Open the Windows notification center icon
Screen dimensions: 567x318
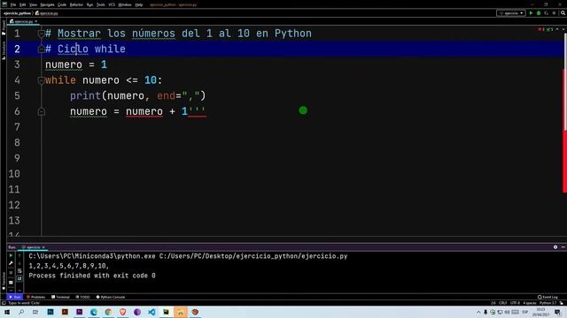[x=557, y=312]
